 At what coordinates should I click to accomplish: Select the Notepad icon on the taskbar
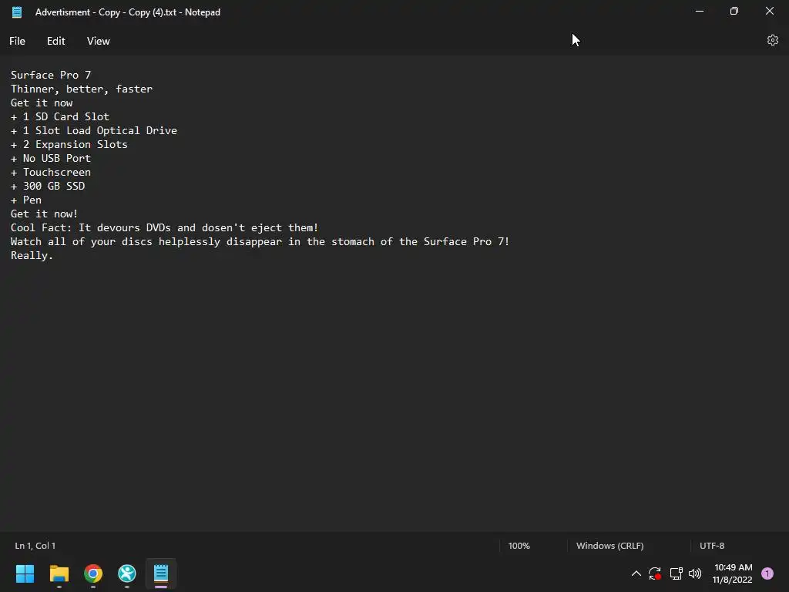[x=161, y=573]
